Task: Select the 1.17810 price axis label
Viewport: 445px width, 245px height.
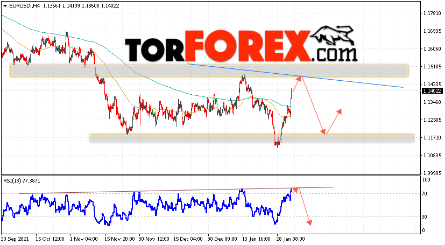Action: (x=432, y=13)
